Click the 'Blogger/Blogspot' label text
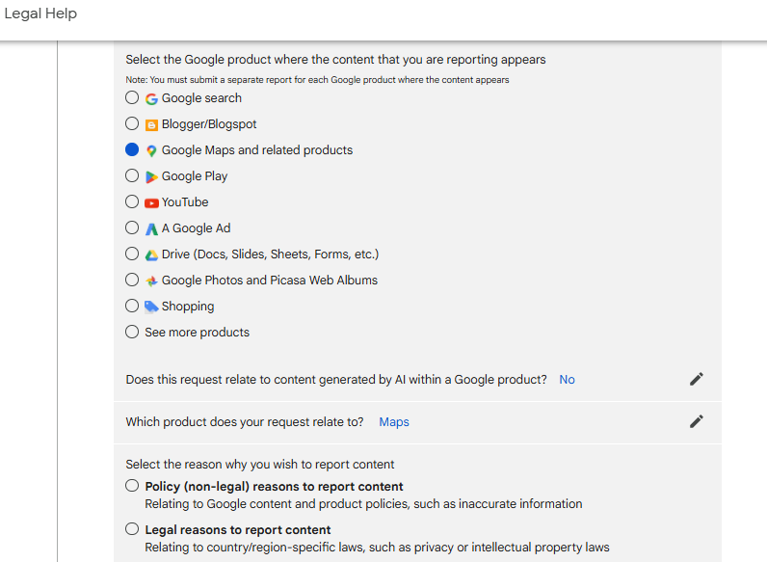Viewport: 767px width, 562px height. click(209, 123)
